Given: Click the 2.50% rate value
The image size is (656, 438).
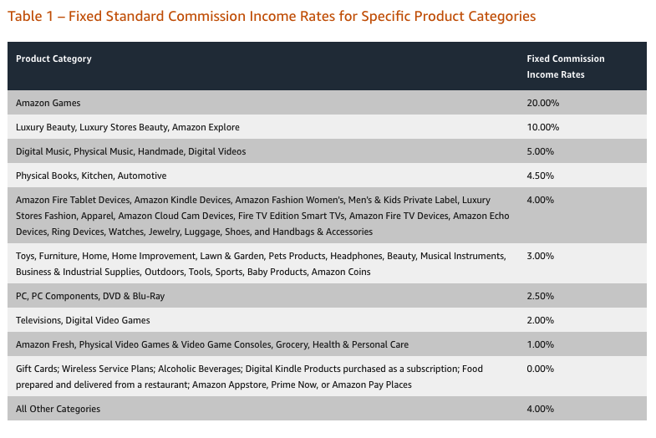Looking at the screenshot, I should coord(540,296).
